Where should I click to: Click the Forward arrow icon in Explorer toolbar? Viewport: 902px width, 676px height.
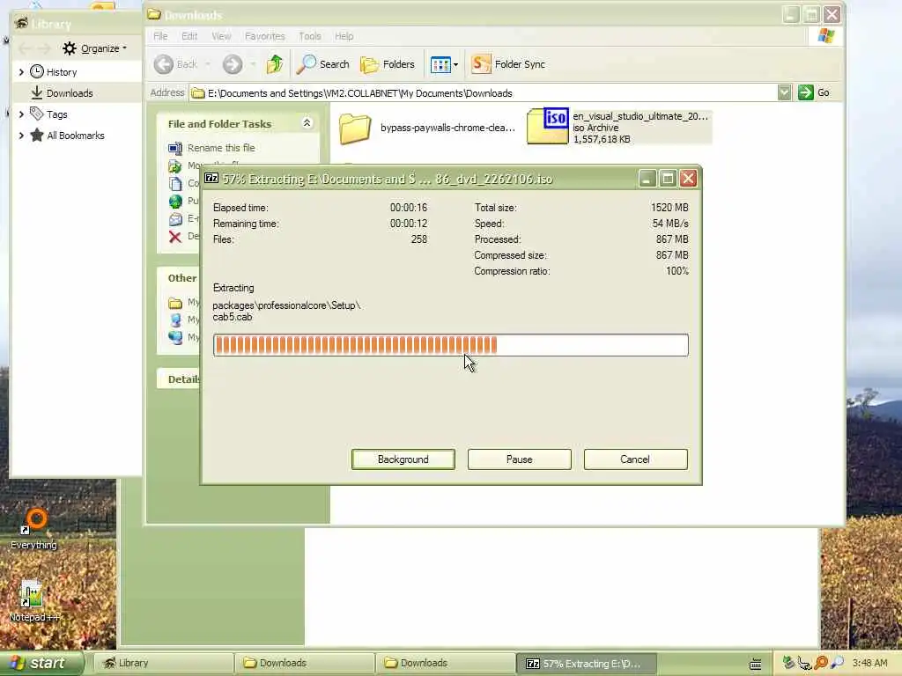pos(233,64)
